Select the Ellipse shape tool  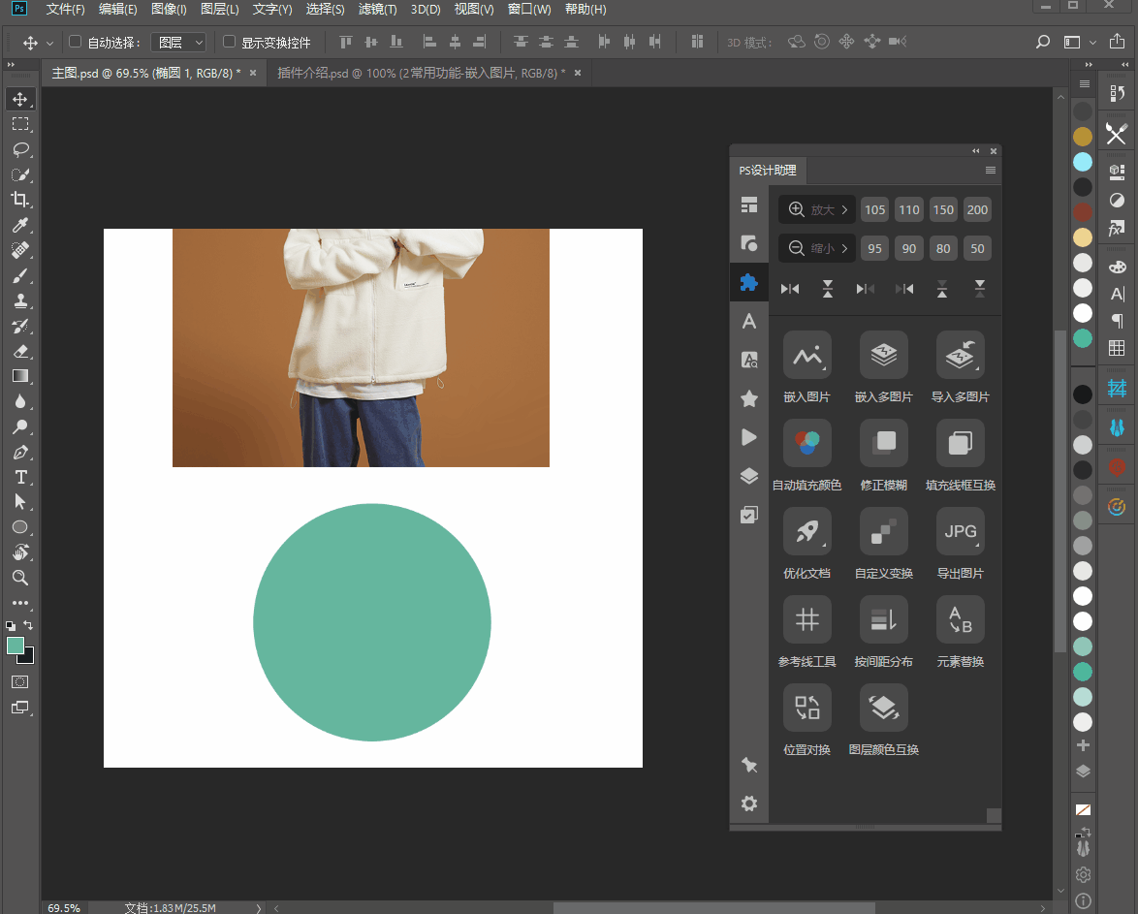(x=20, y=527)
